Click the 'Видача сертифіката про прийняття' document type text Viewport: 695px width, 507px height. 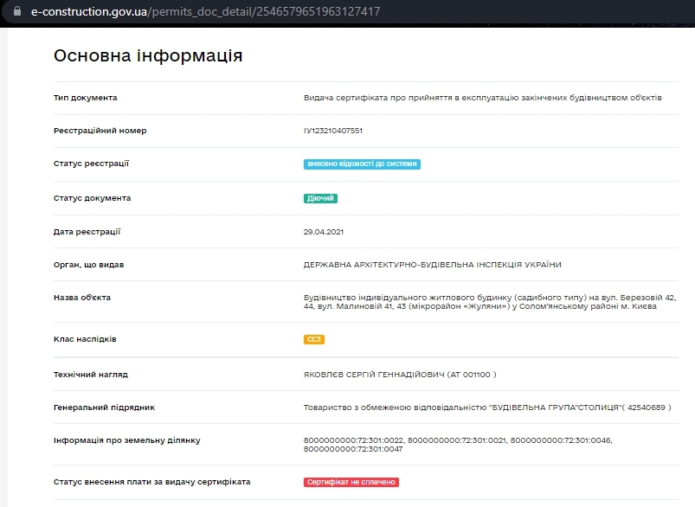coord(483,98)
